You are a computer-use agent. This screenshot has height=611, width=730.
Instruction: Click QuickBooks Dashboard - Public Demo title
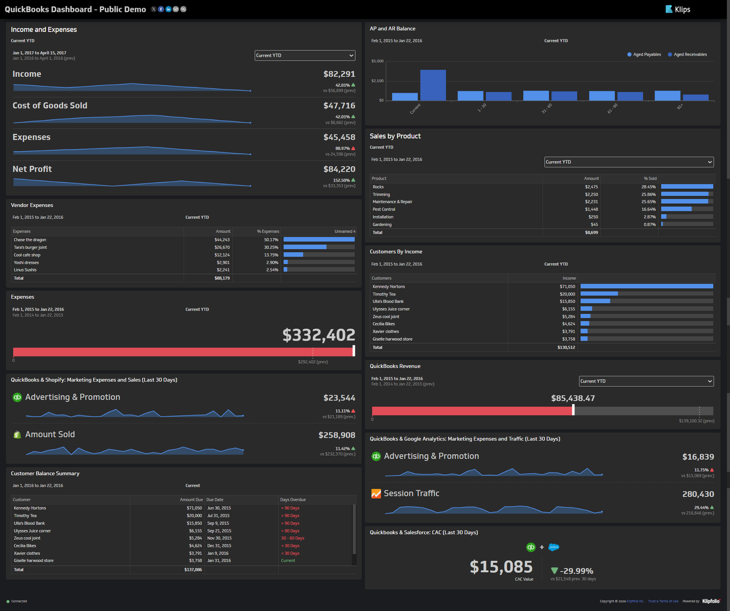pos(75,9)
